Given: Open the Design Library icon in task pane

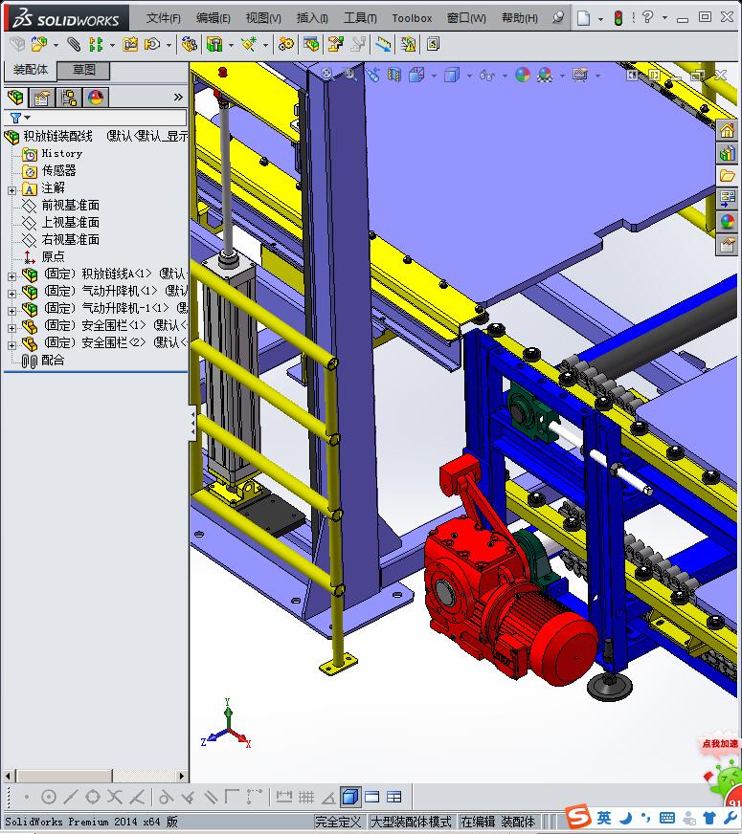Looking at the screenshot, I should 727,154.
